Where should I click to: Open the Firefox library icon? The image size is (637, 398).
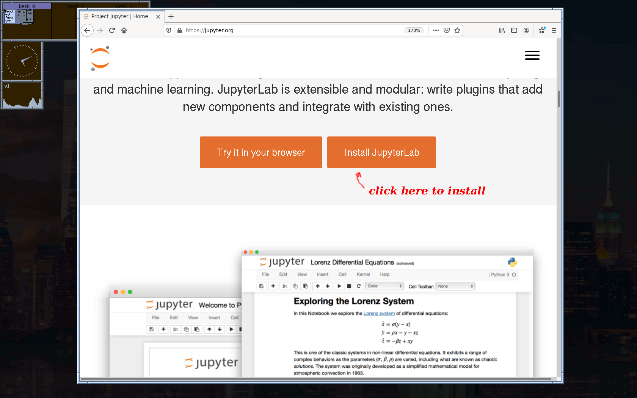tap(502, 30)
